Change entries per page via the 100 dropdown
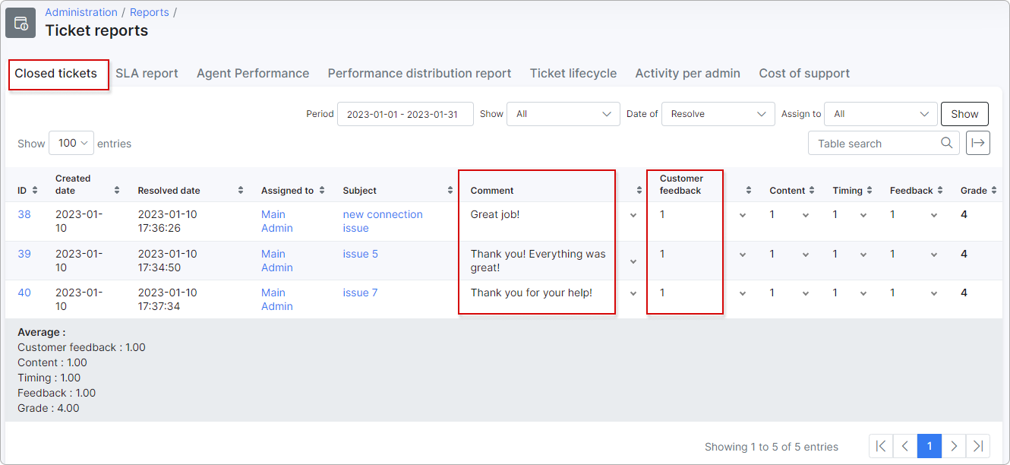 (x=71, y=143)
